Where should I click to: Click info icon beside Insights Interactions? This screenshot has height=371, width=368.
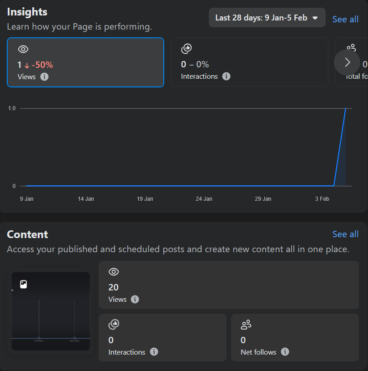tap(226, 76)
